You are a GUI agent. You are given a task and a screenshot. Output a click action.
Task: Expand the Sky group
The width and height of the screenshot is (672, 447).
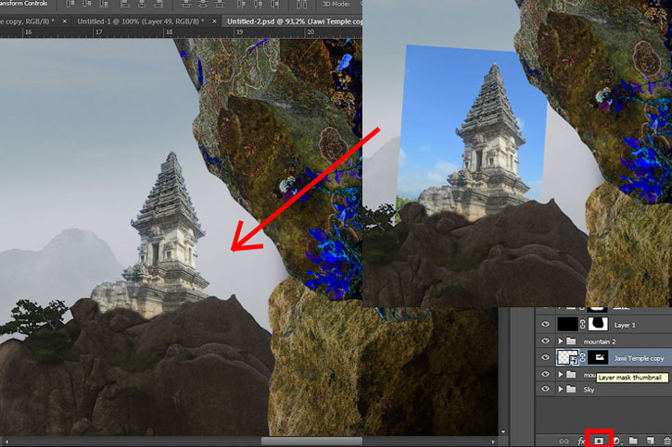click(560, 389)
